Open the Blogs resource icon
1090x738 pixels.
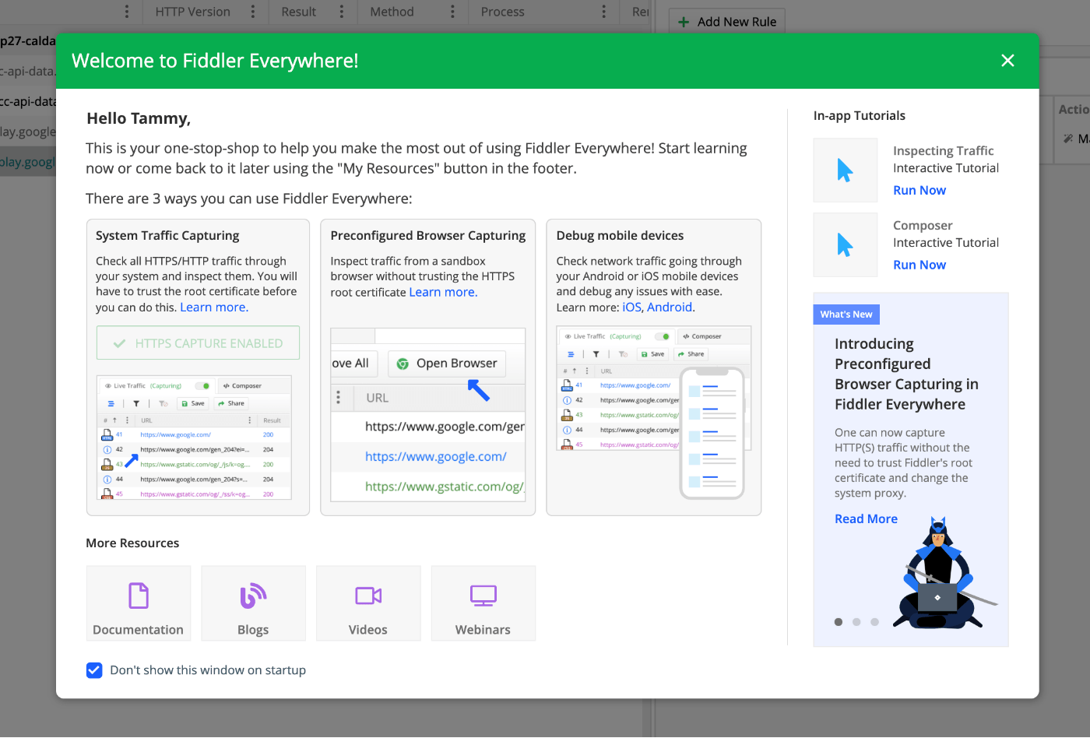click(253, 596)
